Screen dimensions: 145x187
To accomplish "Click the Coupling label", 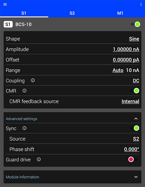I will coord(15,81).
